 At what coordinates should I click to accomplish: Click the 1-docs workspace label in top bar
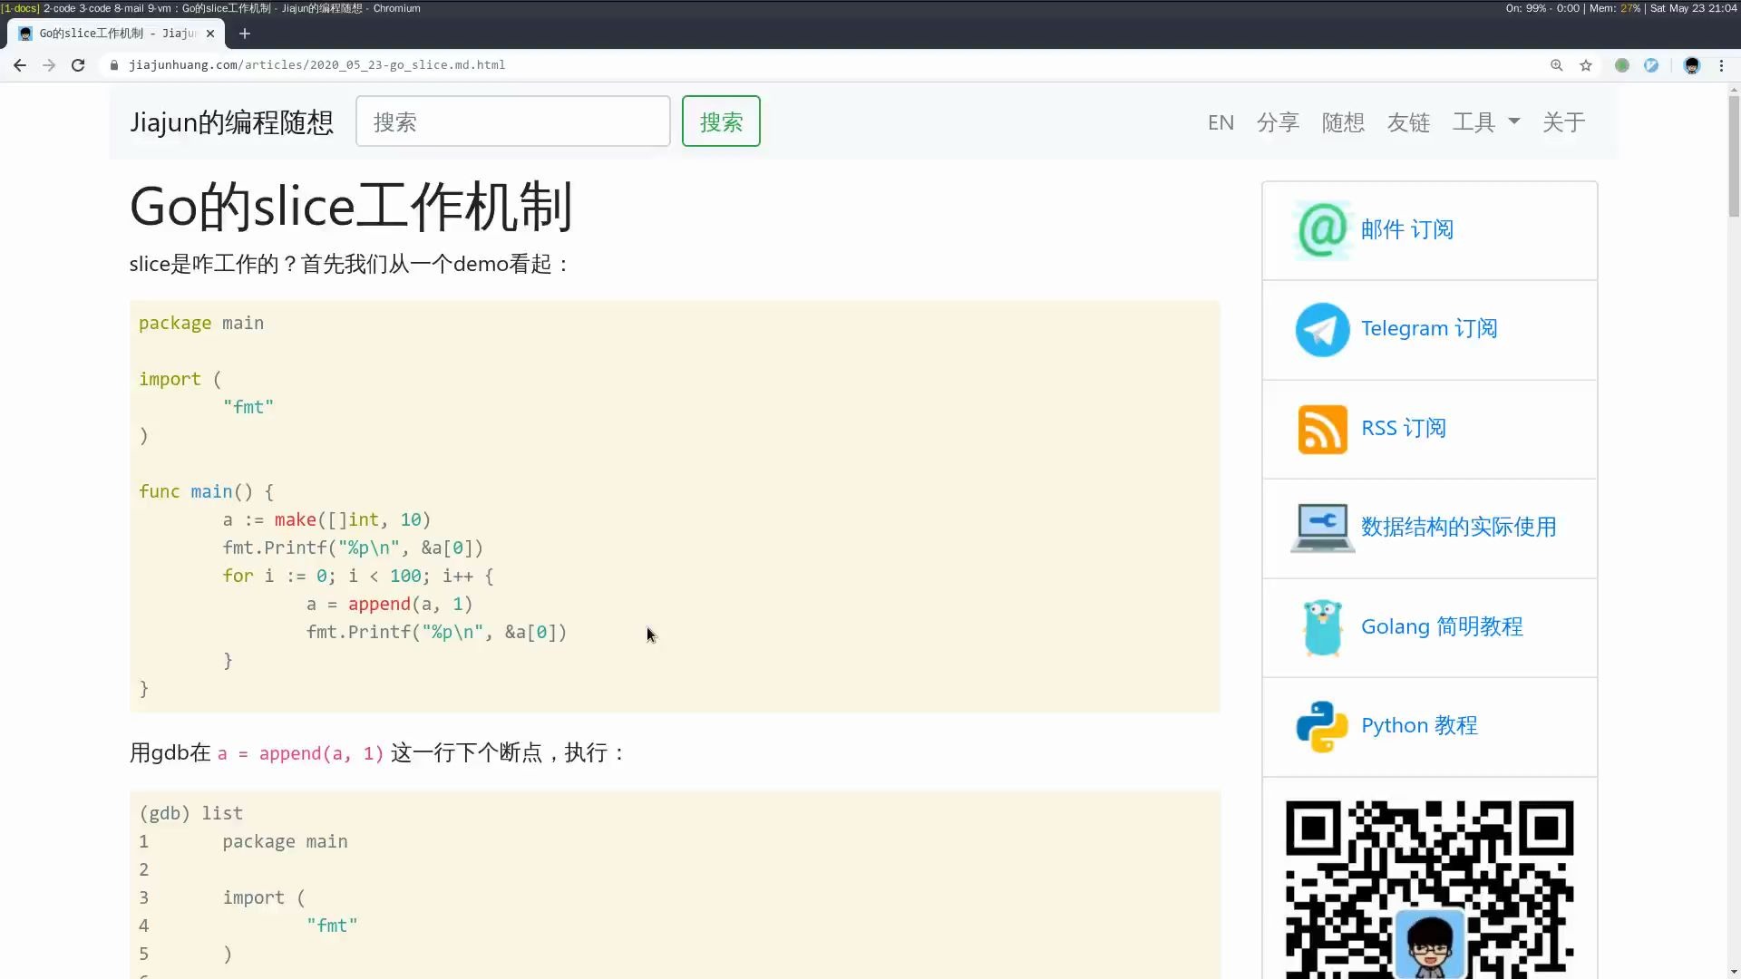pos(21,8)
